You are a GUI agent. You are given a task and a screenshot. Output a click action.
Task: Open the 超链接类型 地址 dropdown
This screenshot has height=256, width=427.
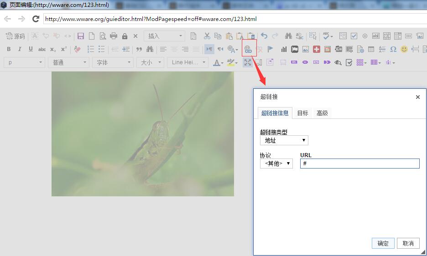284,140
